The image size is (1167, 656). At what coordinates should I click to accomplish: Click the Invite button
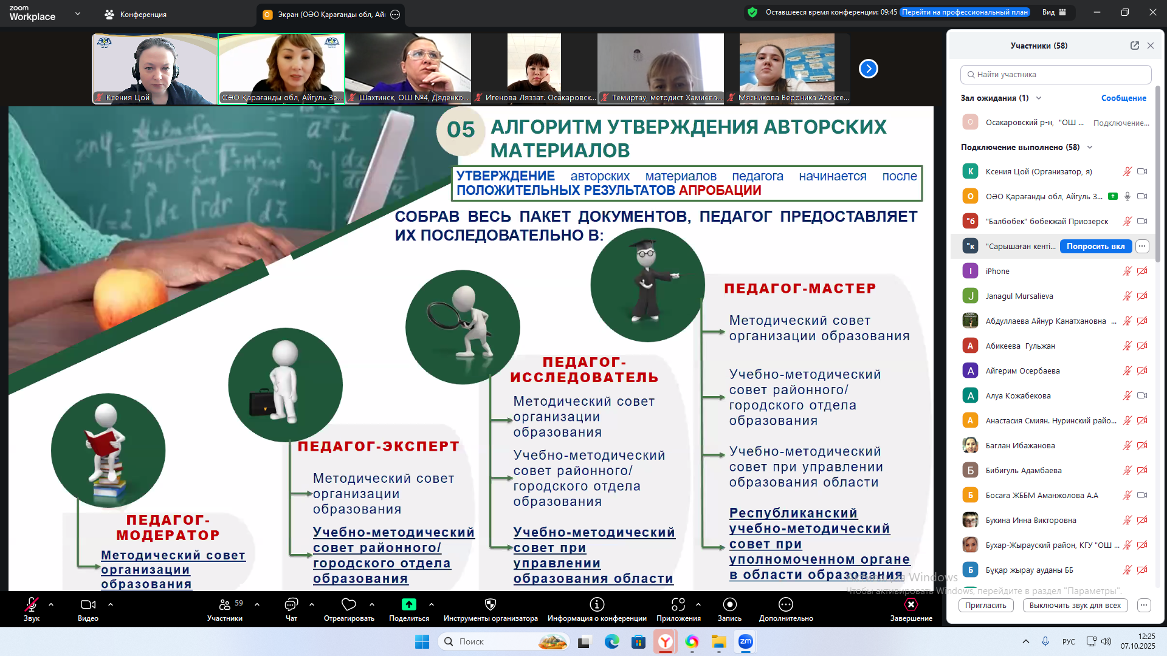(985, 605)
